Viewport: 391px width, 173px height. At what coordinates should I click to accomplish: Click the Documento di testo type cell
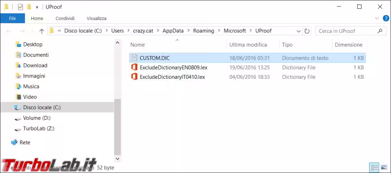[x=305, y=58]
